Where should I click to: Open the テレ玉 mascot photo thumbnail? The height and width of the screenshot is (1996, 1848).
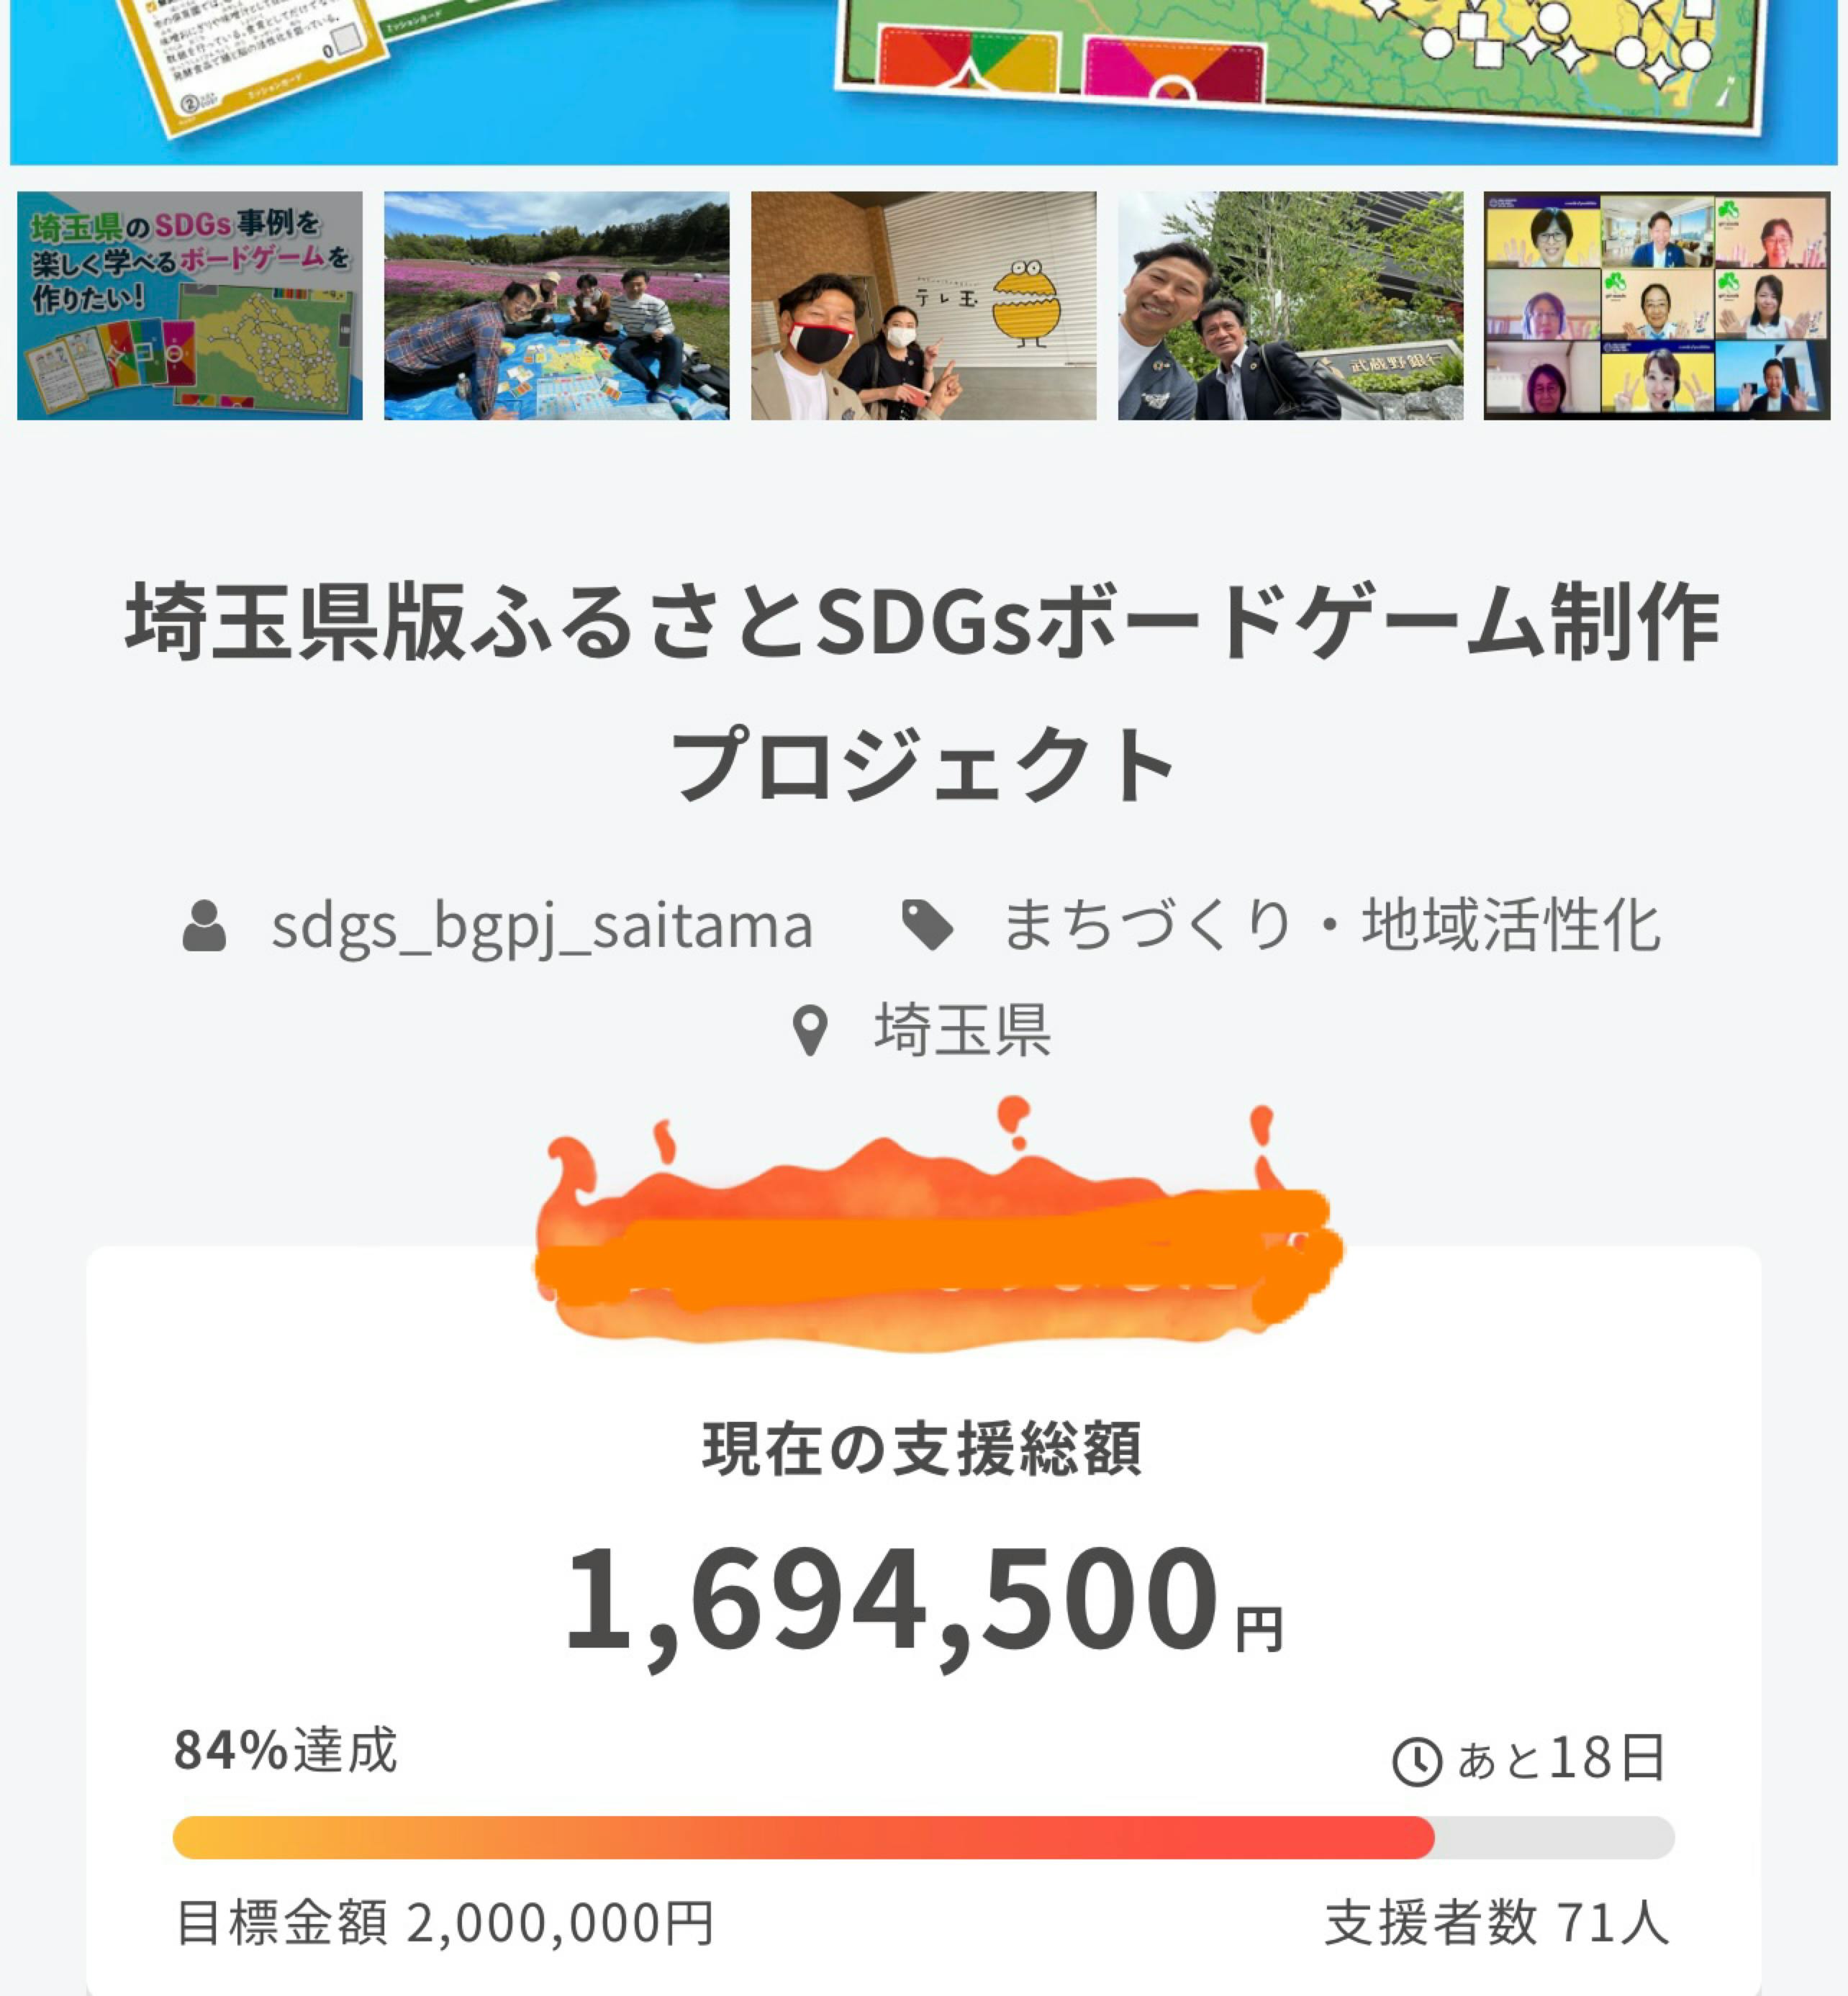click(x=923, y=305)
